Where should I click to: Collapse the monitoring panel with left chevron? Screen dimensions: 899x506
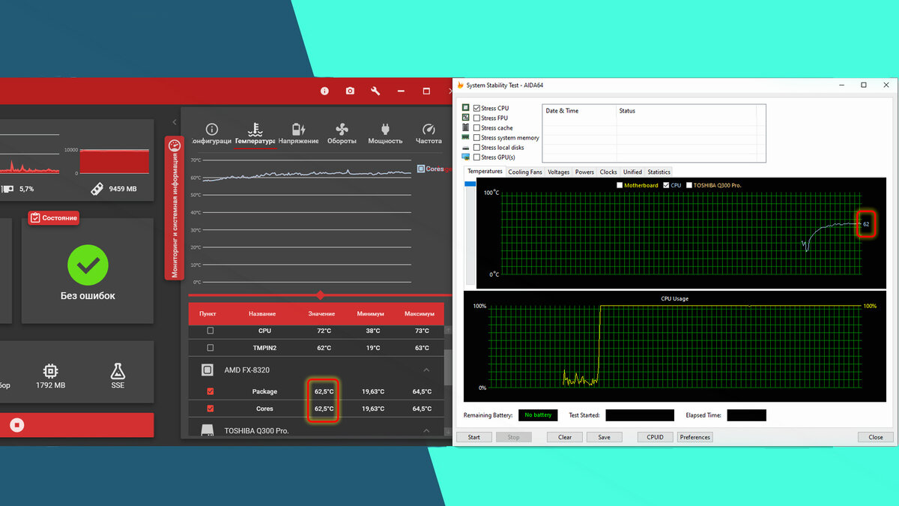click(x=175, y=122)
